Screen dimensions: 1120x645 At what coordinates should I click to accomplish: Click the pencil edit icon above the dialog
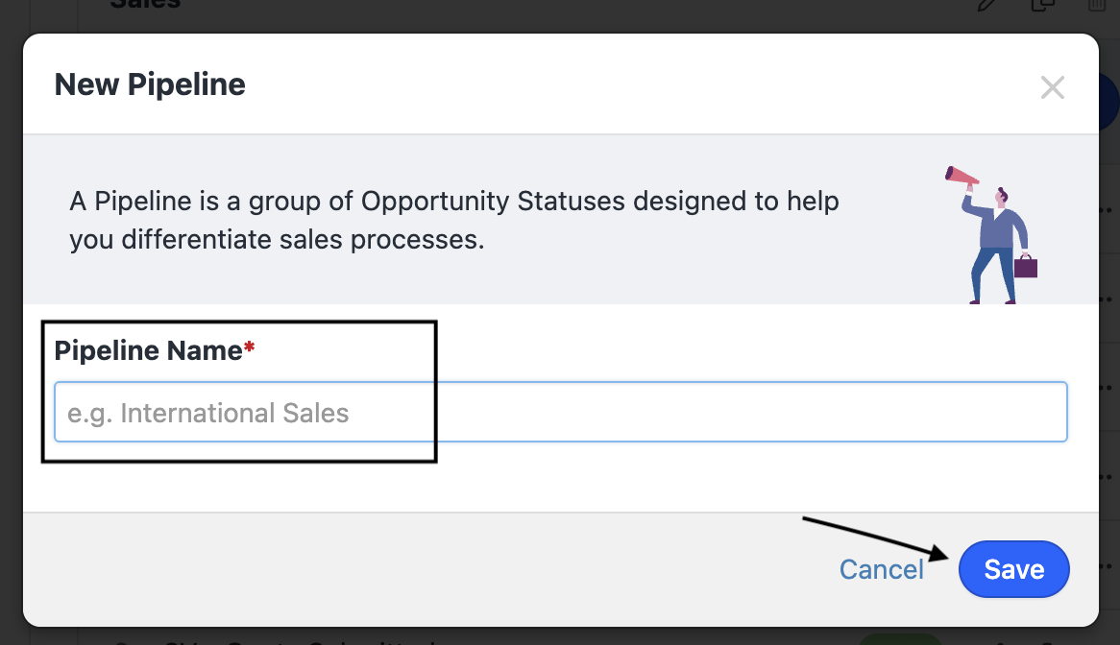click(986, 5)
